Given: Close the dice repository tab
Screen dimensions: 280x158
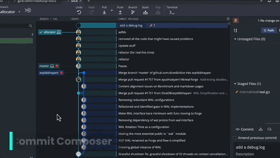Looking at the screenshot, I should (80, 1).
